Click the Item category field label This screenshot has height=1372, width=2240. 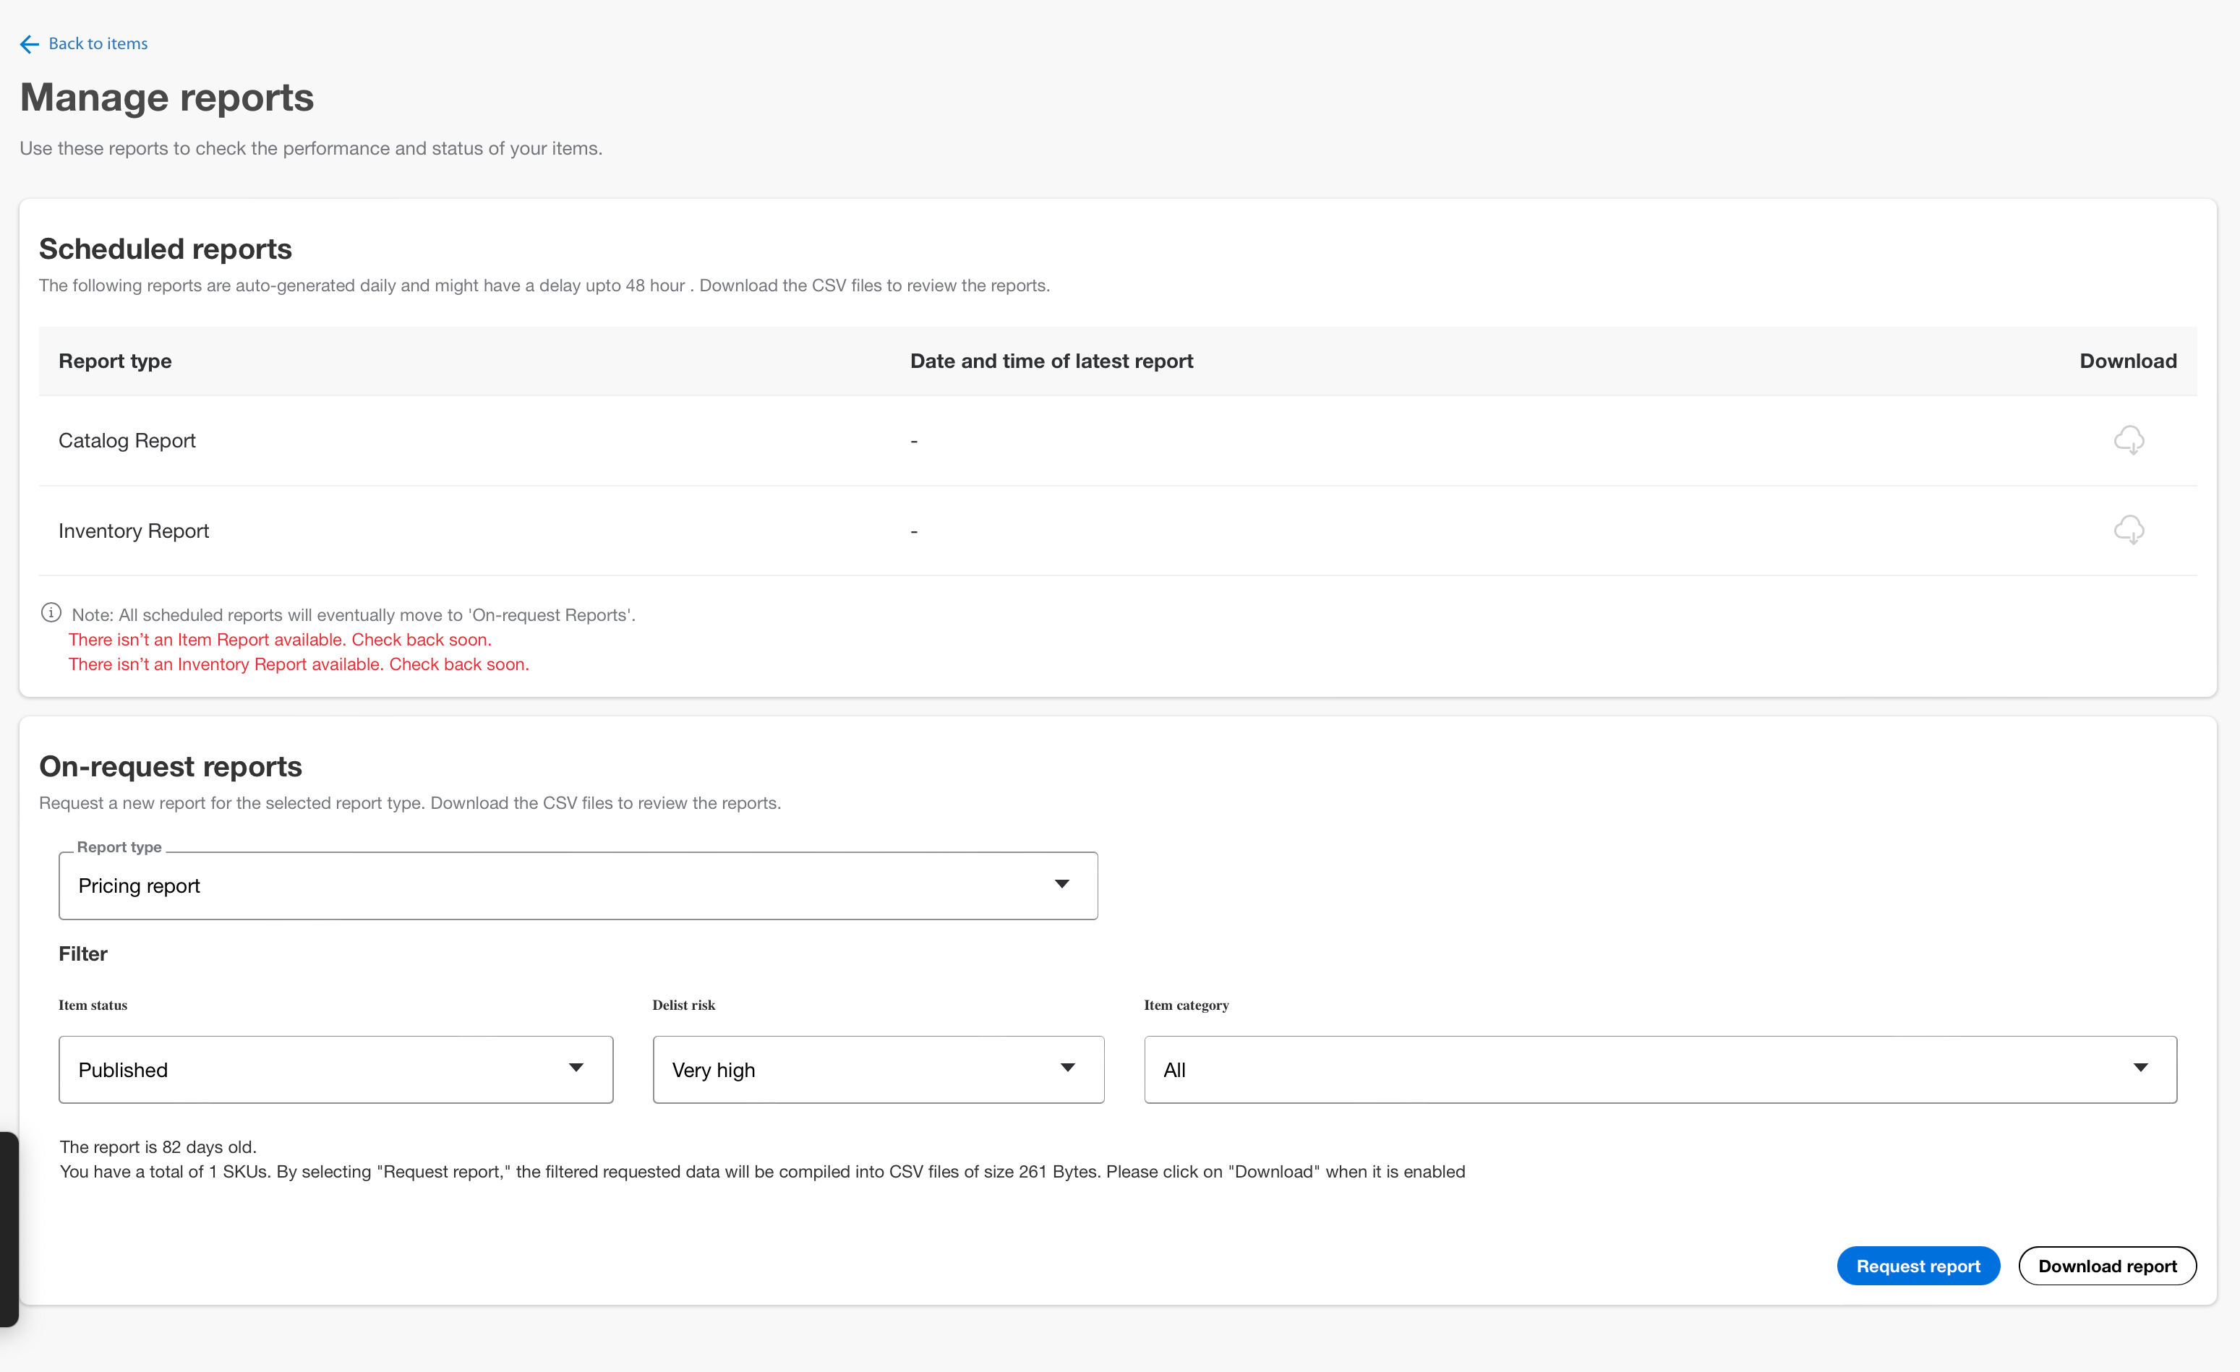pos(1187,1005)
